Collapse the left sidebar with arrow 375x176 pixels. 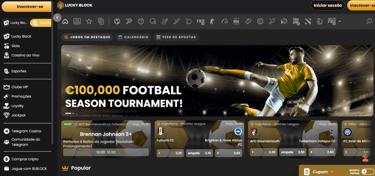tap(57, 18)
